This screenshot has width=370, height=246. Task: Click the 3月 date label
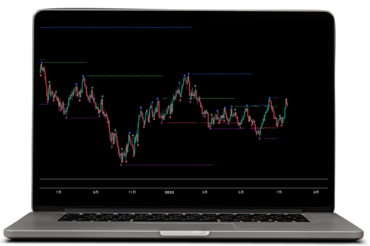205,192
